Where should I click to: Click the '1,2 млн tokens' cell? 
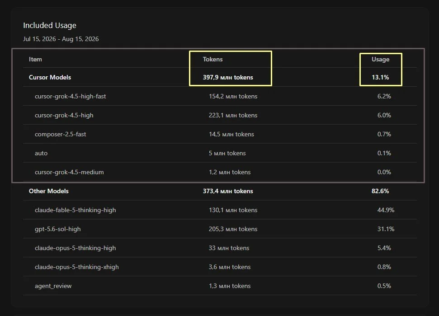coord(230,172)
